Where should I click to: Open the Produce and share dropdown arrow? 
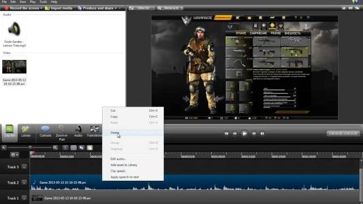pyautogui.click(x=116, y=8)
